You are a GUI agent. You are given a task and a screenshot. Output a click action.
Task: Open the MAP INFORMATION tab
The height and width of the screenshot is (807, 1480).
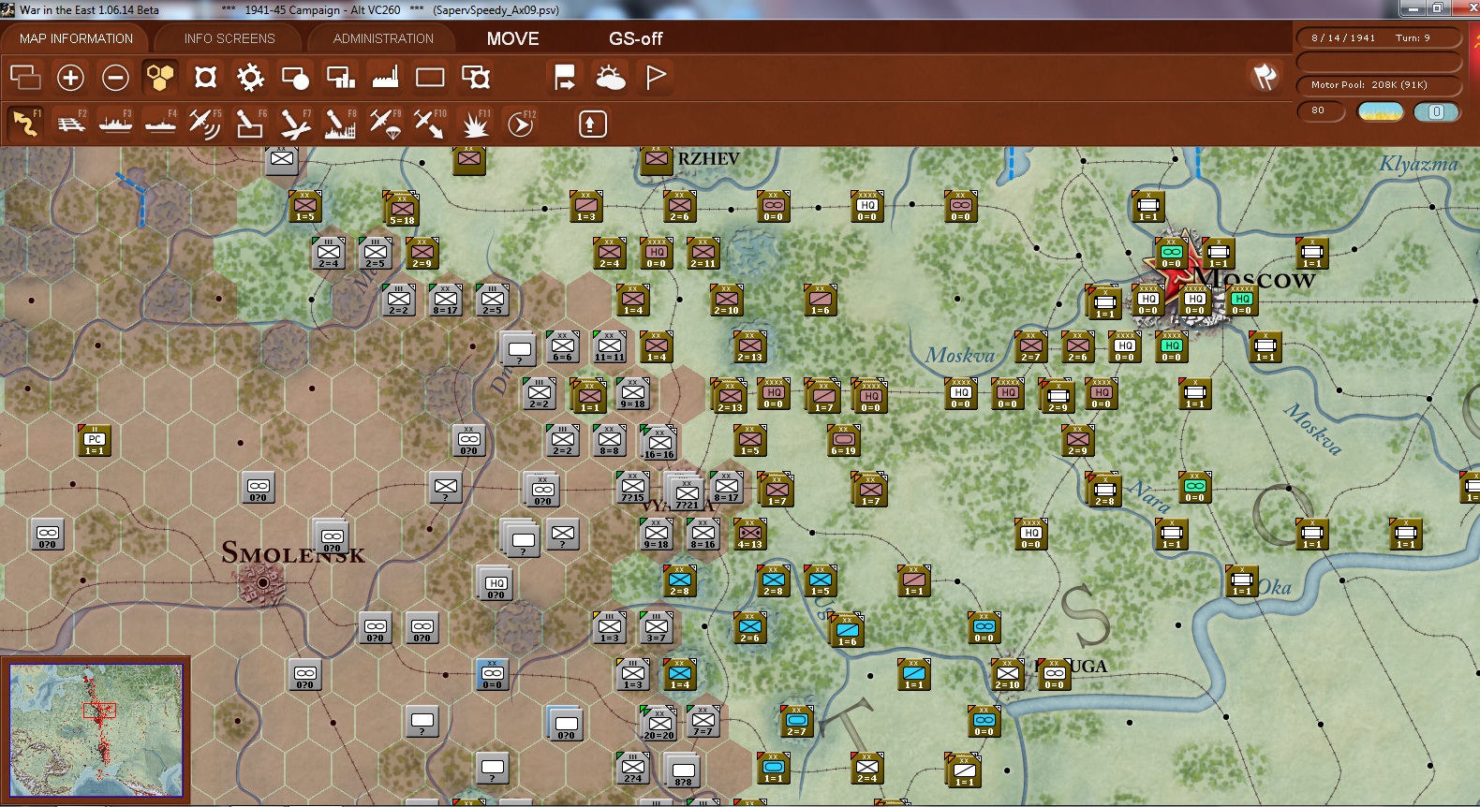[76, 38]
